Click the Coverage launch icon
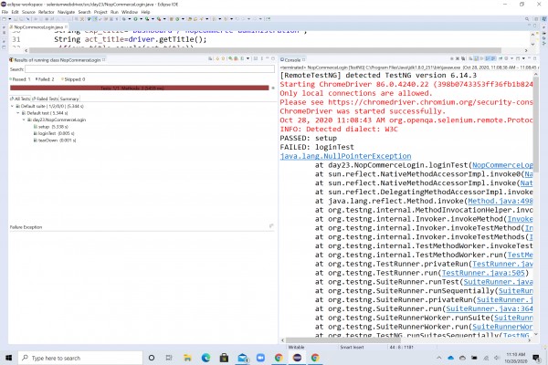This screenshot has height=365, width=548. (147, 19)
